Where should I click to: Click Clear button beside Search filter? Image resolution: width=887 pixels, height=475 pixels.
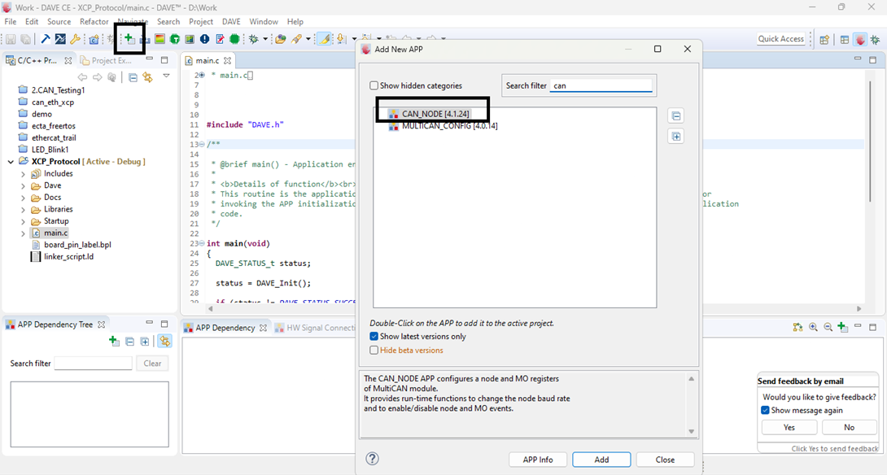[152, 363]
